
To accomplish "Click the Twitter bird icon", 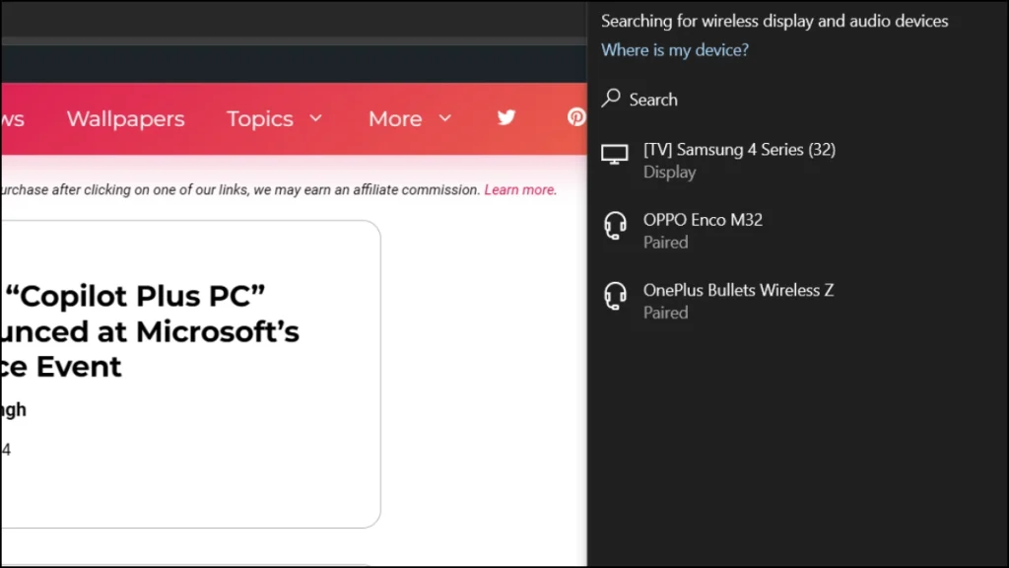I will (x=506, y=117).
